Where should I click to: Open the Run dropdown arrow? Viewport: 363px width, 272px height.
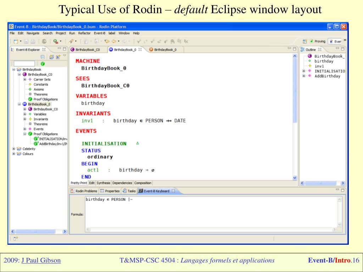click(61, 41)
